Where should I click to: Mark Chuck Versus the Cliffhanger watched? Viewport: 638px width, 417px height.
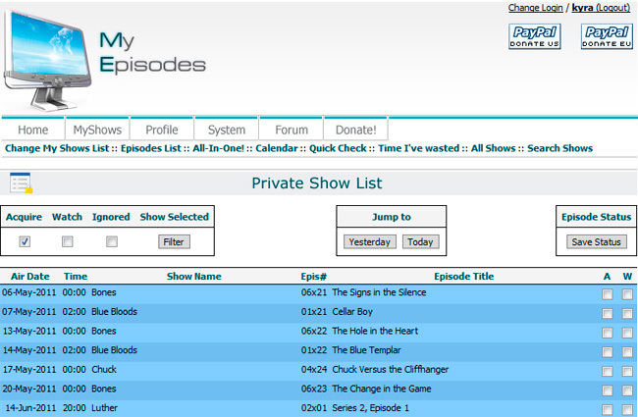point(627,371)
